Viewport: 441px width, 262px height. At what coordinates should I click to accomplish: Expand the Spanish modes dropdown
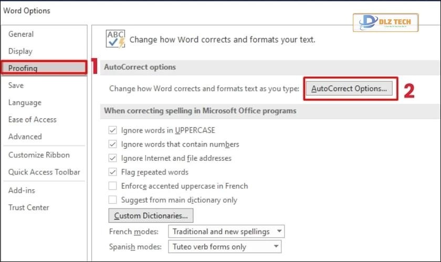[x=224, y=247]
